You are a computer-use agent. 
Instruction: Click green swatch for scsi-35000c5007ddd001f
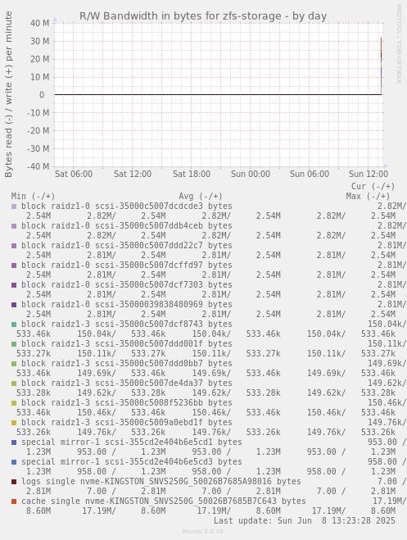point(14,344)
